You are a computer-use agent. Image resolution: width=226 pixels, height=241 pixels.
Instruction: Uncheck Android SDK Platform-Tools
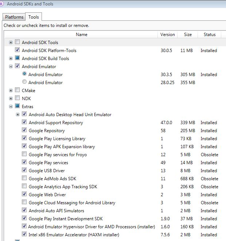[17, 50]
